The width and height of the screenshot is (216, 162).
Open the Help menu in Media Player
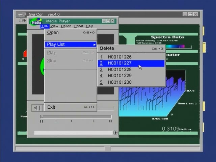click(x=89, y=26)
